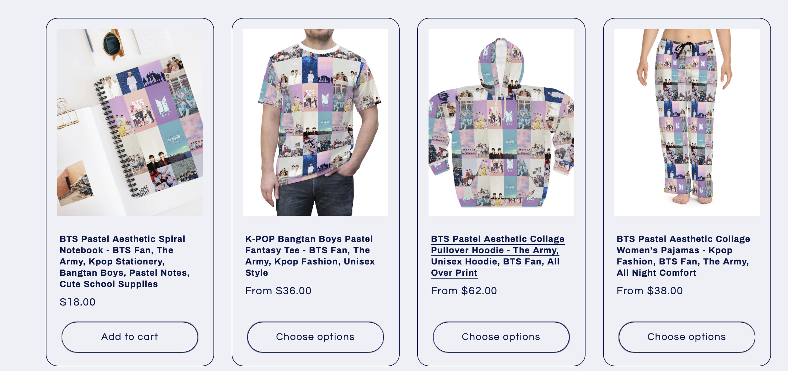Click the sunglasses in the notebook photo
Screen dimensions: 788x371
[113, 44]
